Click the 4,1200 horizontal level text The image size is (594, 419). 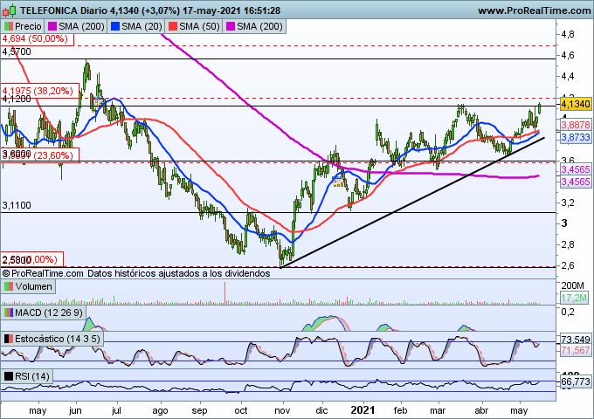[x=17, y=100]
